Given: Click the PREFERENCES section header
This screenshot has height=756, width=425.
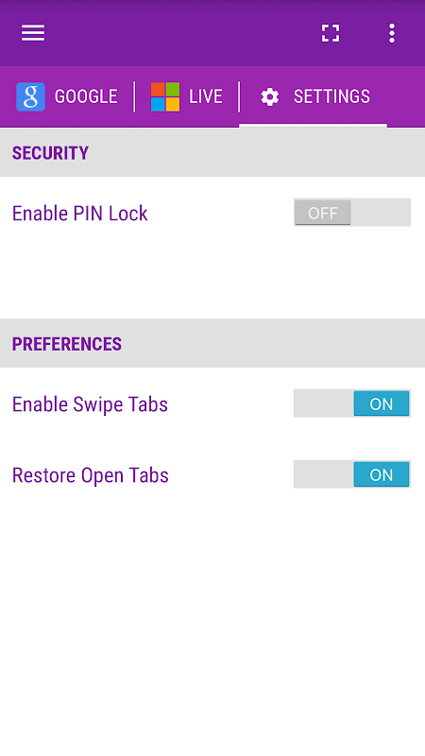Looking at the screenshot, I should tap(212, 343).
